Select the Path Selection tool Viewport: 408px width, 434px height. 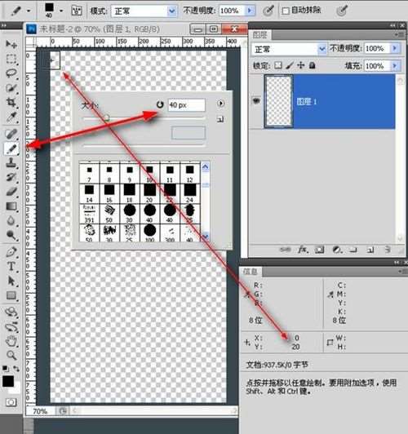tap(11, 281)
